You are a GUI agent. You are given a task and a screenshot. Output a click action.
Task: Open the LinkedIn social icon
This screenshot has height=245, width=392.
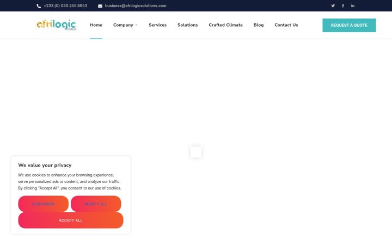(352, 5)
